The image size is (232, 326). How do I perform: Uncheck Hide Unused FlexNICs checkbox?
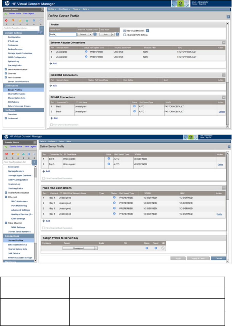coord(124,31)
